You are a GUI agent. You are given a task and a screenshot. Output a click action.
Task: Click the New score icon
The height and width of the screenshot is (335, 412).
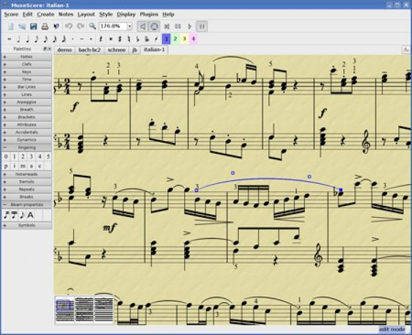(11, 26)
